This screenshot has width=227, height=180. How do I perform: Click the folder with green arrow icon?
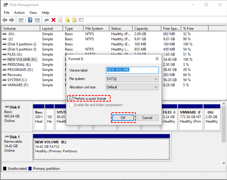coord(67,20)
